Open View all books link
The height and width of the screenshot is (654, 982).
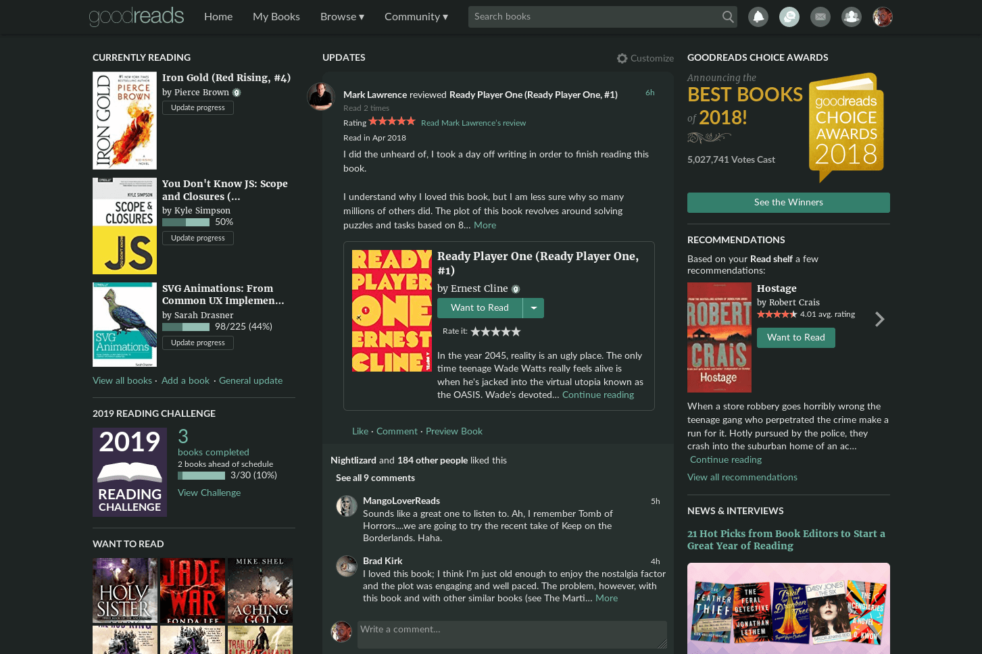click(122, 381)
